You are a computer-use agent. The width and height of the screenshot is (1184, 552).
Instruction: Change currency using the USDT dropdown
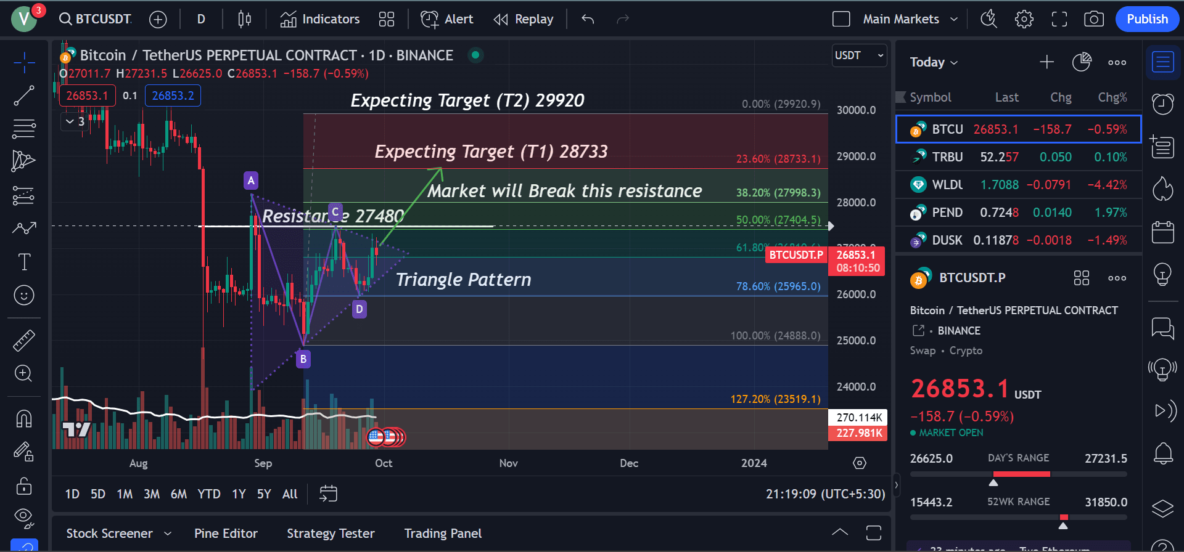[859, 55]
